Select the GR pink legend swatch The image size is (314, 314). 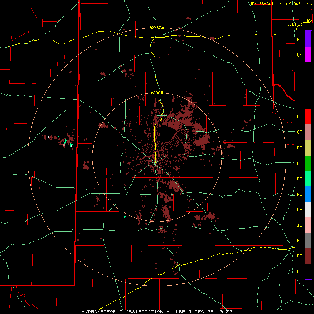(x=308, y=132)
